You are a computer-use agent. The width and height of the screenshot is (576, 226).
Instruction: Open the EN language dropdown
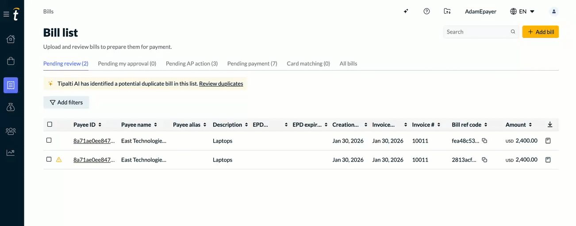(522, 11)
